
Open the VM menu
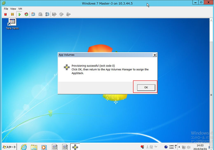pyautogui.click(x=20, y=9)
